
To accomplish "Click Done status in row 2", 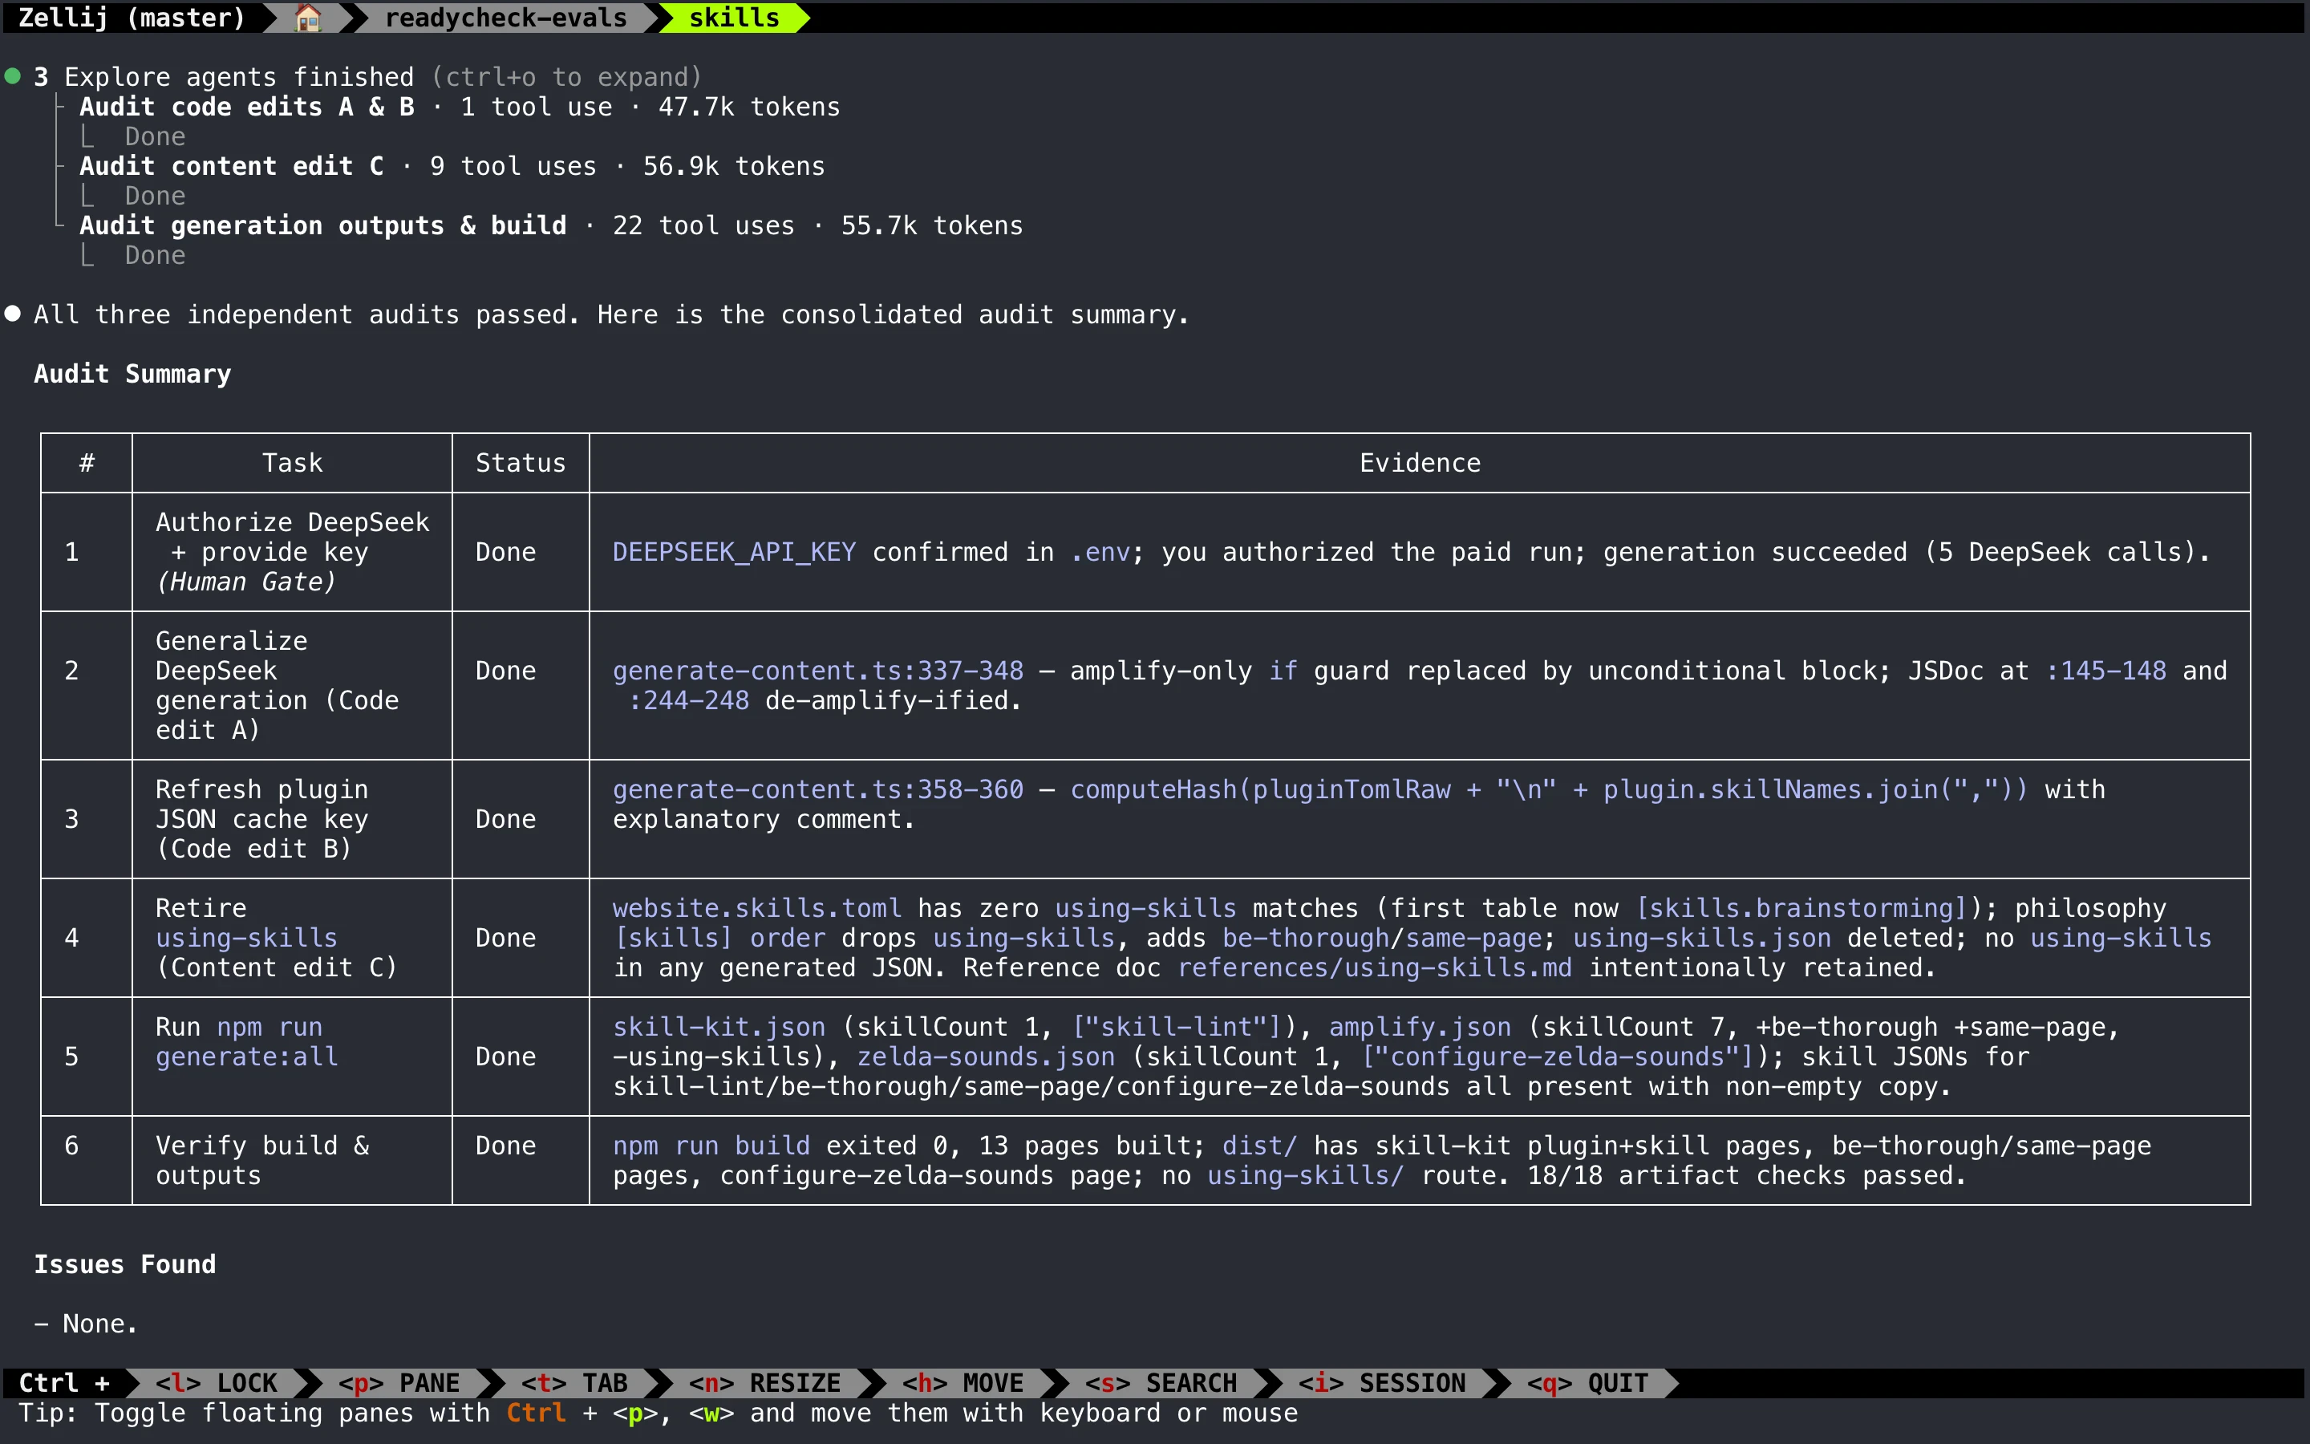I will (x=505, y=671).
